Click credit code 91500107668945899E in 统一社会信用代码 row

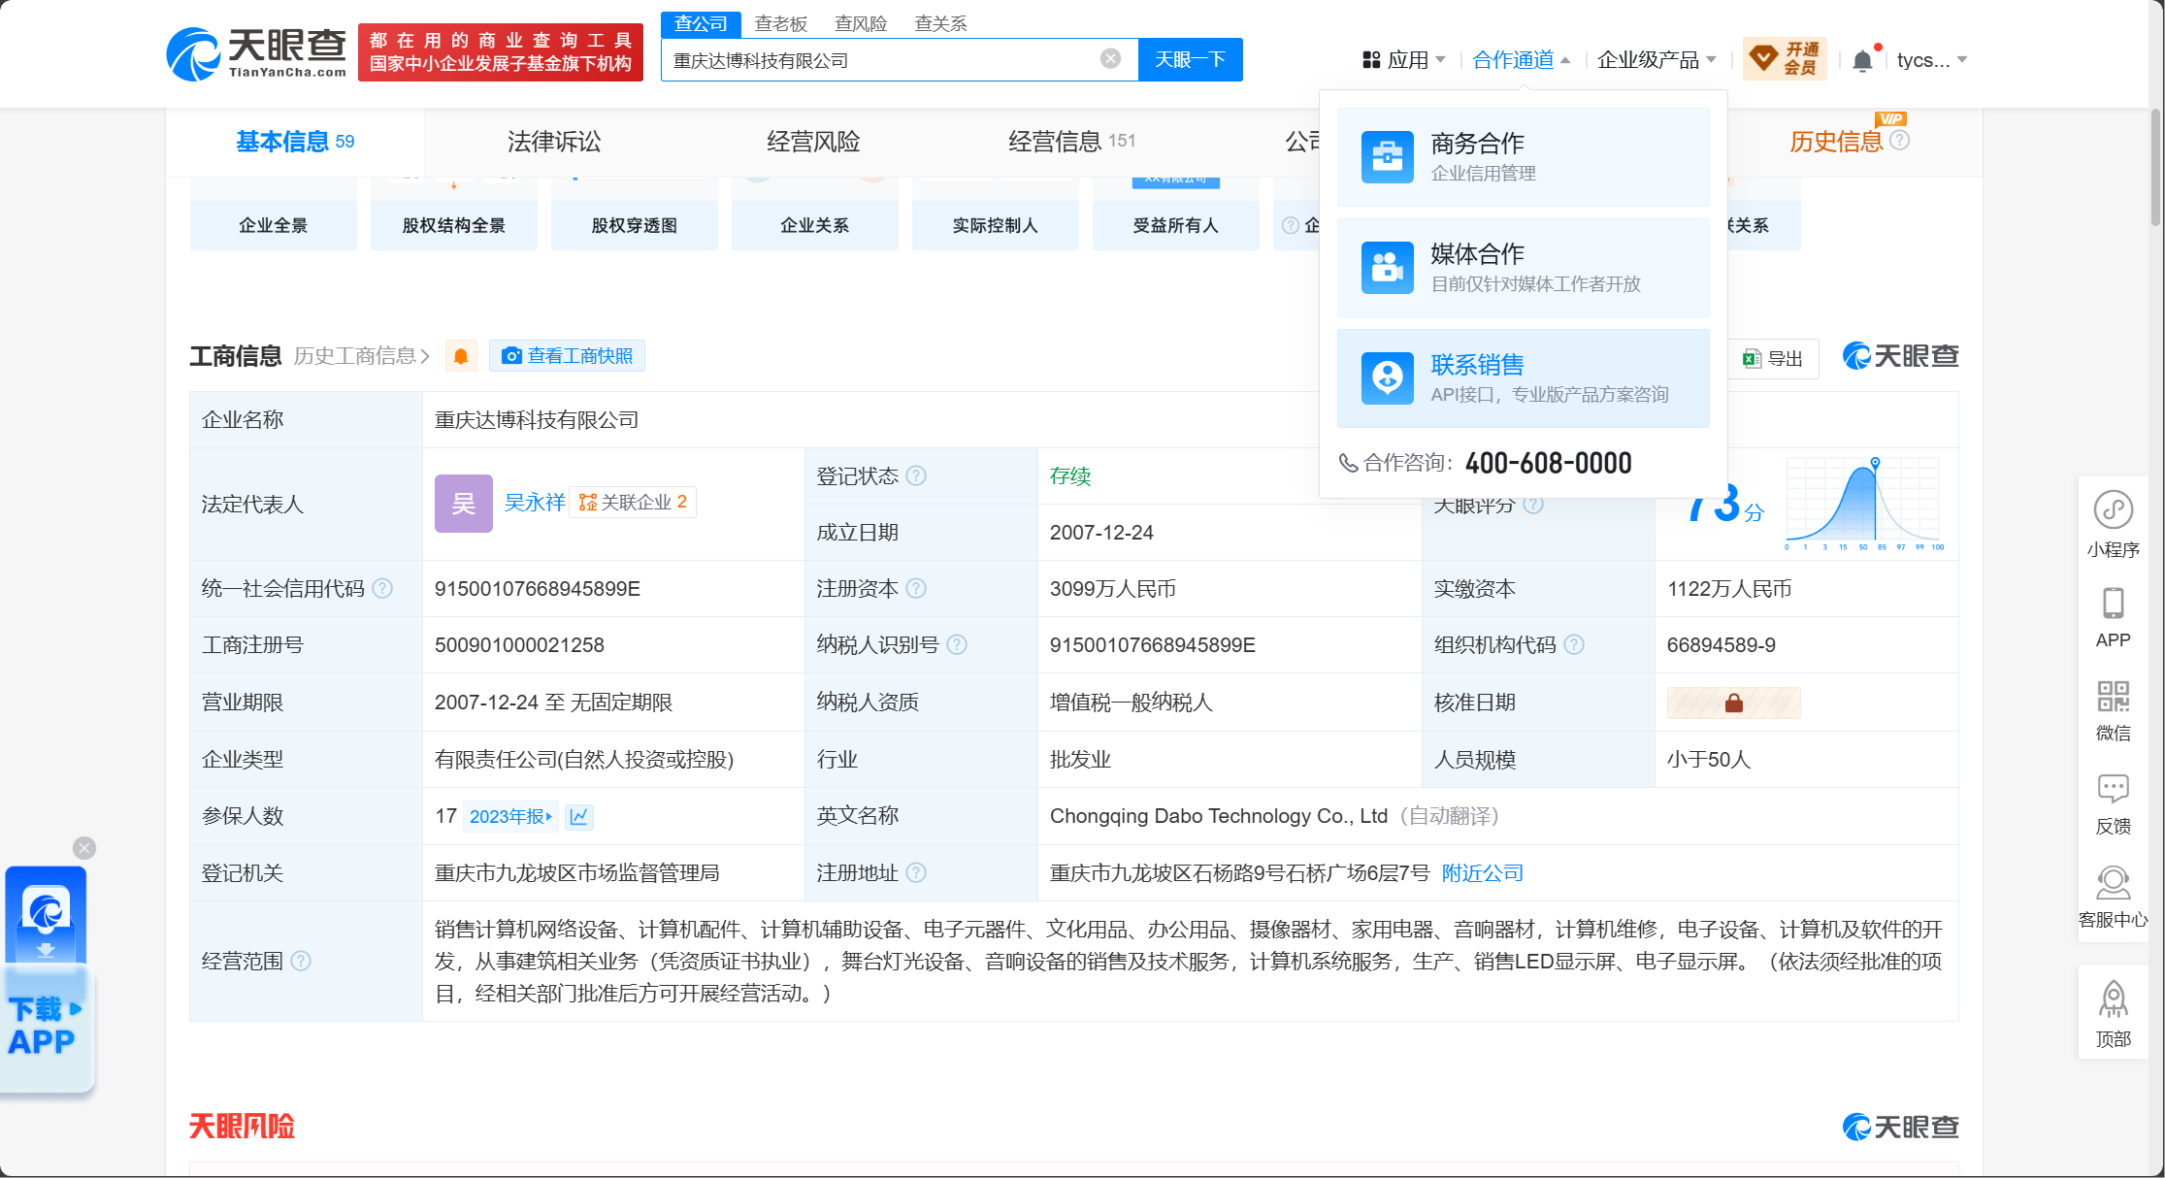538,589
